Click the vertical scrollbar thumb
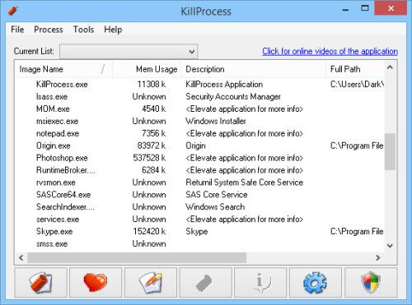 click(x=390, y=151)
